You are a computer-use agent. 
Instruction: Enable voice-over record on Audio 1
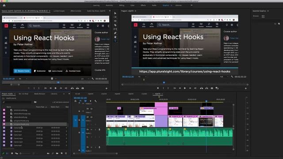99,129
